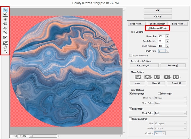Click the Brush Pressure value field

coord(162,46)
